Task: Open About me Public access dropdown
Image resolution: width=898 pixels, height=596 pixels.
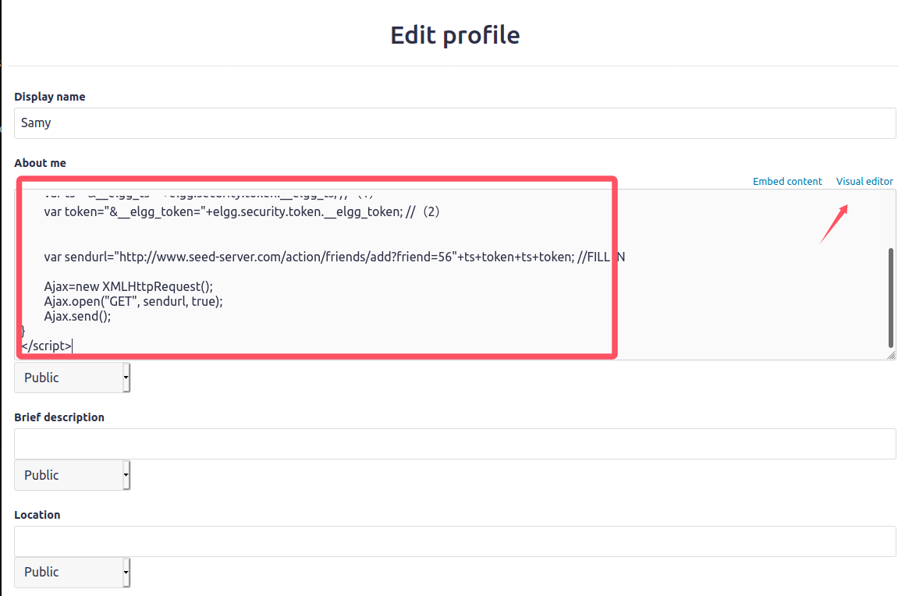Action: coord(72,378)
